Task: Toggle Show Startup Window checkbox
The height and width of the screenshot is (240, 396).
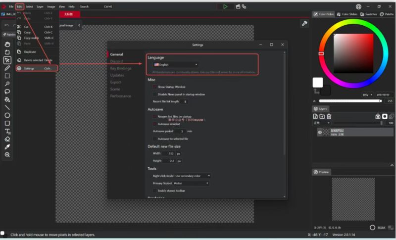Action: click(154, 87)
